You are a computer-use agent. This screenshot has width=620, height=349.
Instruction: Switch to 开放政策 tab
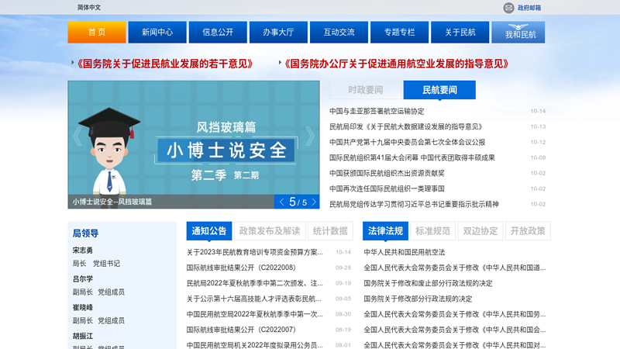pyautogui.click(x=528, y=231)
